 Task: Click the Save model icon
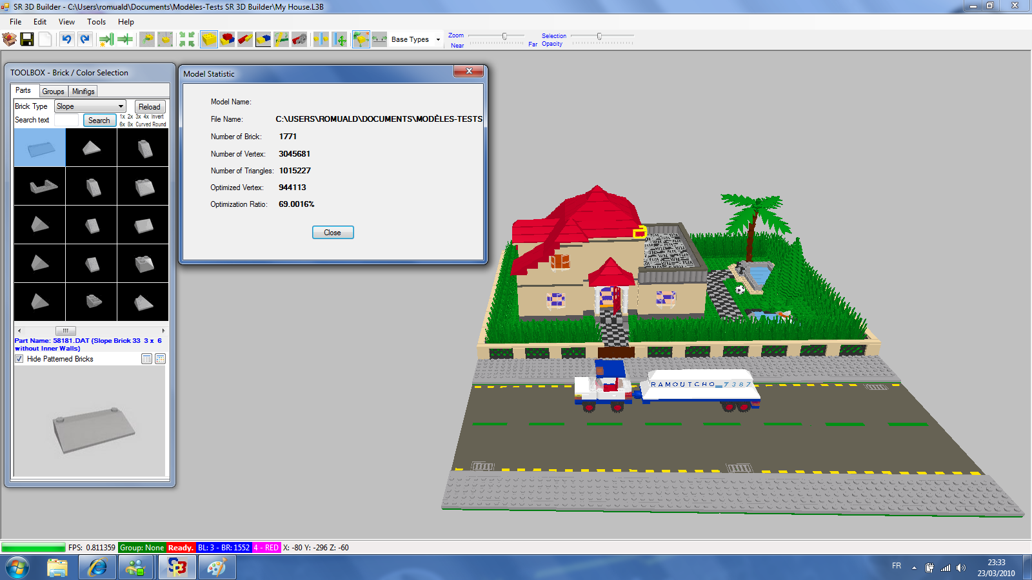(28, 39)
